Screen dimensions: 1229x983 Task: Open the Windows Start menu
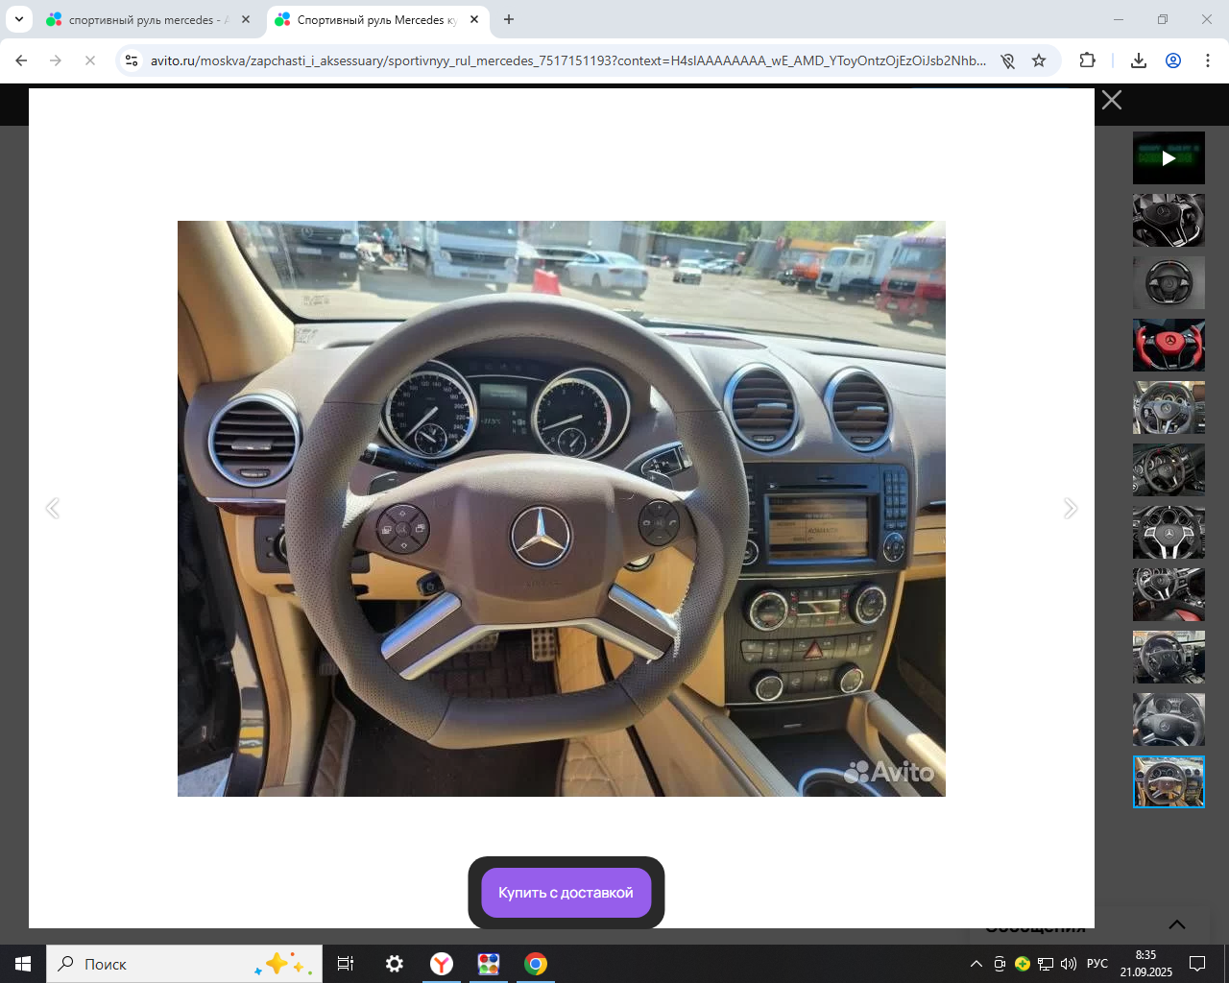[23, 964]
